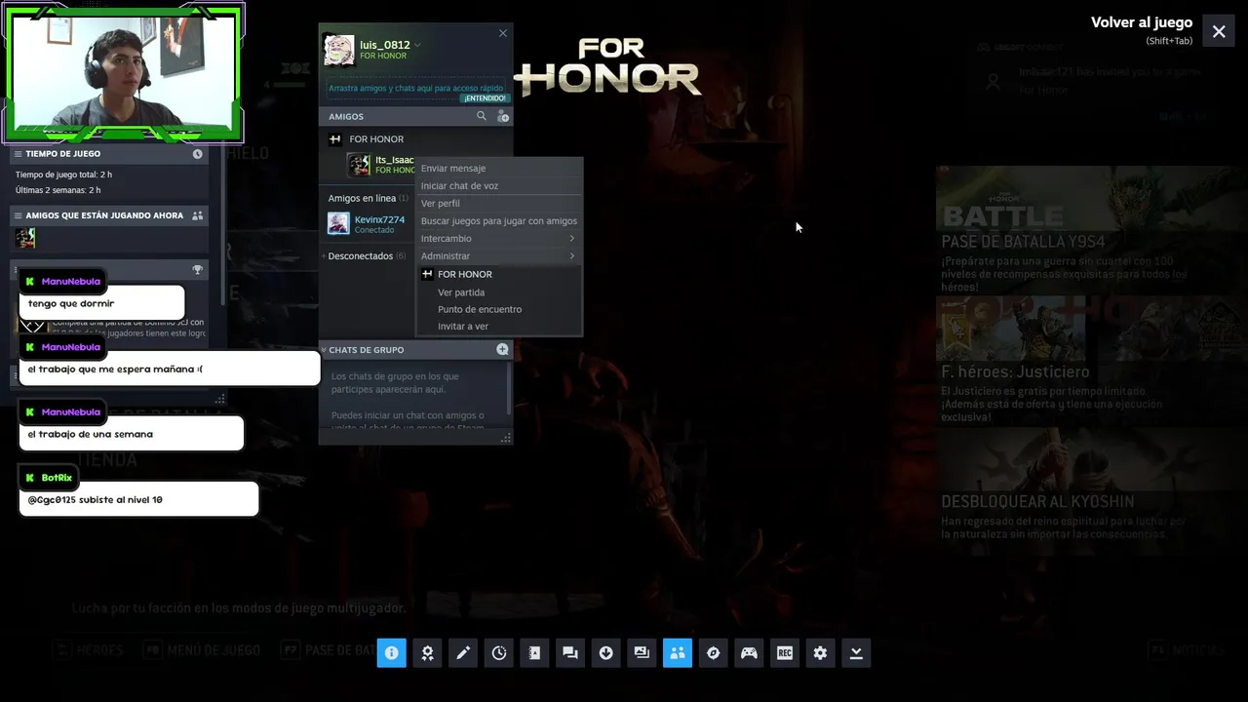This screenshot has width=1248, height=702.
Task: Click Volver al juego
Action: tap(1142, 22)
